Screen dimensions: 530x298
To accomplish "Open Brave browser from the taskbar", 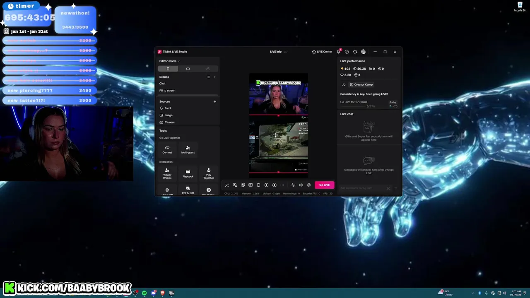I will [162, 293].
